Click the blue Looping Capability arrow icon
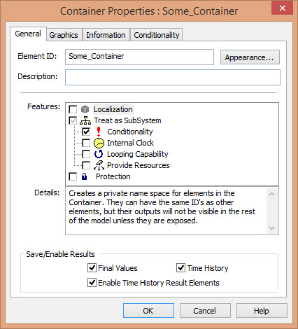This screenshot has width=298, height=329. (99, 154)
